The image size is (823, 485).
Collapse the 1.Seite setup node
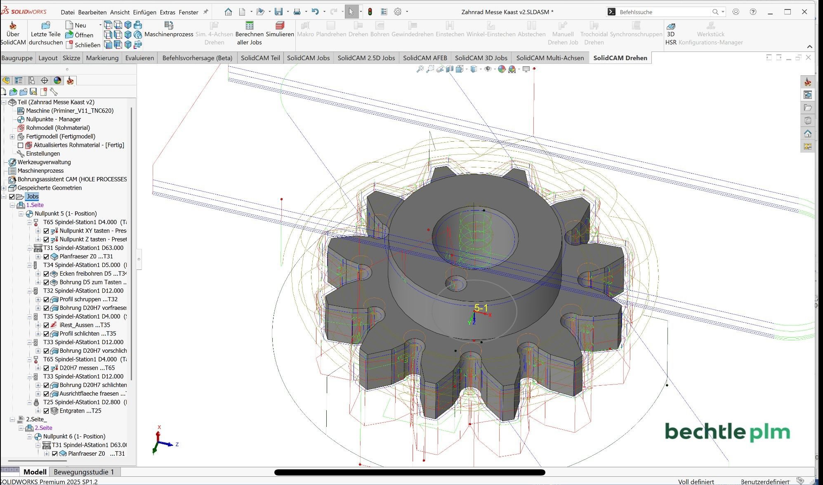tap(12, 205)
